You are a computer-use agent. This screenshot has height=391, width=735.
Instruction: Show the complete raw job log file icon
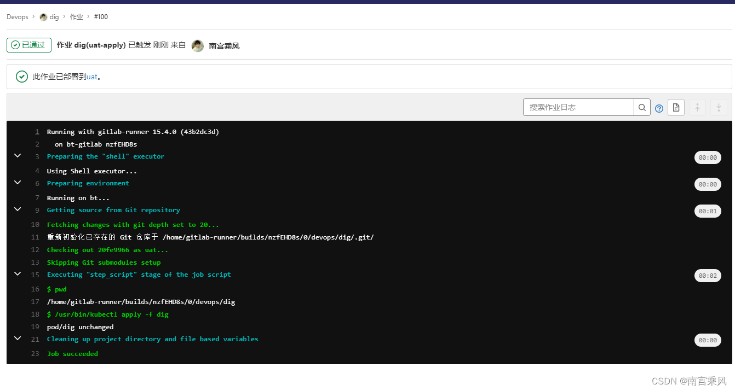(676, 107)
